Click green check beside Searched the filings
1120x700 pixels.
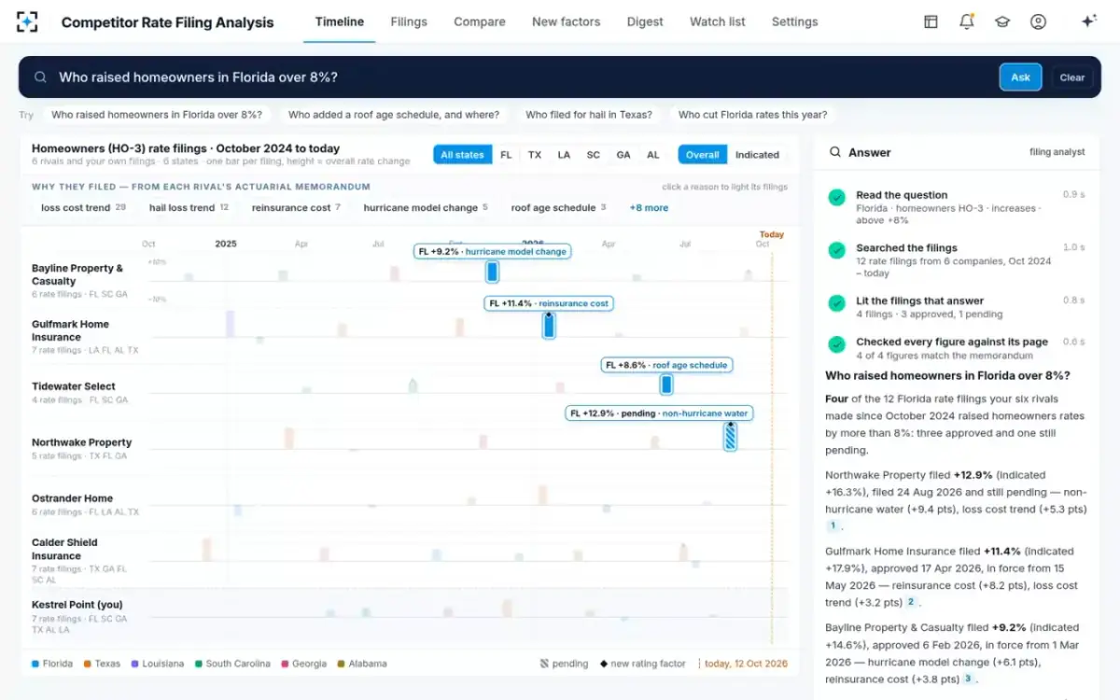[x=836, y=250]
